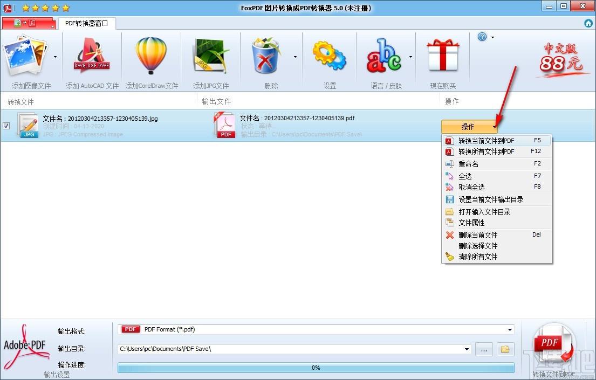Expand the Language / Skin dropdown arrow
This screenshot has height=380, width=596.
click(410, 57)
